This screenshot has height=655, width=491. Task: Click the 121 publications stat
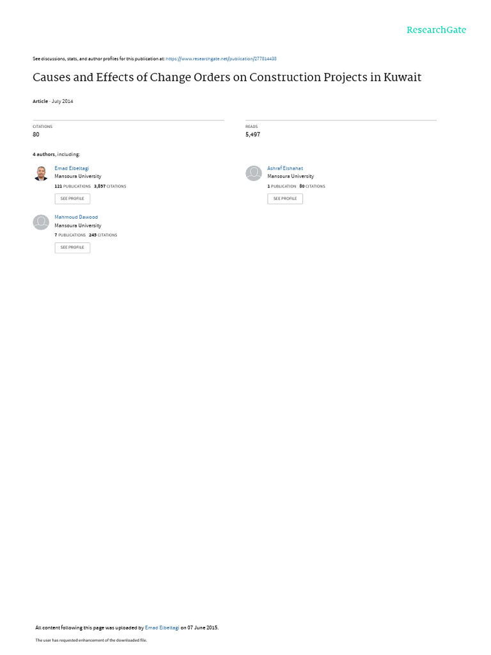[73, 186]
